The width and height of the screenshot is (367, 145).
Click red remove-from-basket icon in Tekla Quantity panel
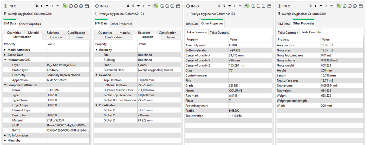[x=350, y=6]
